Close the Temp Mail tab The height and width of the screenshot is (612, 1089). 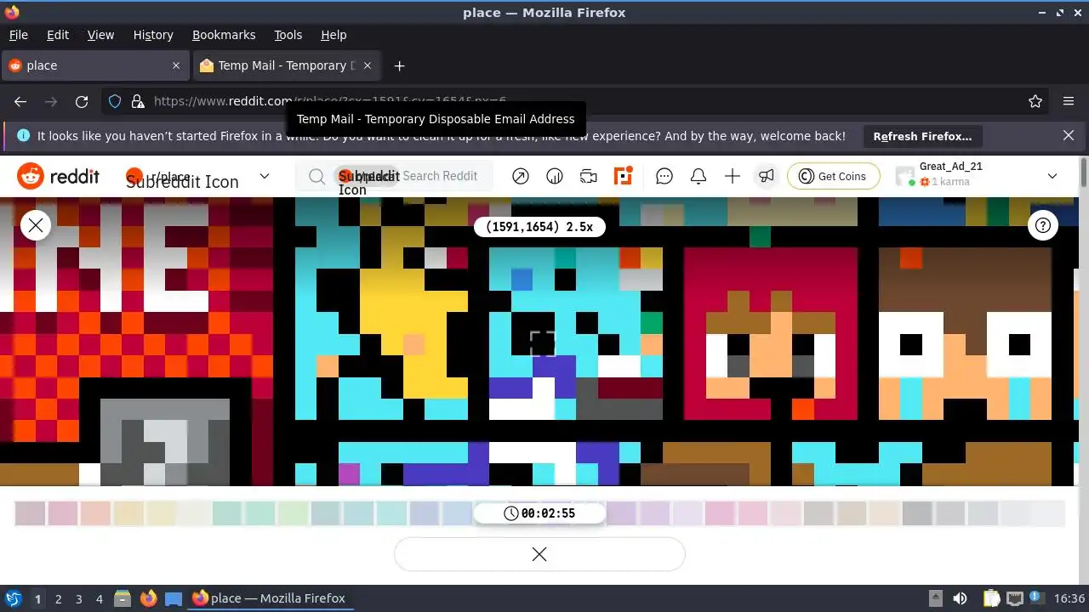point(368,65)
